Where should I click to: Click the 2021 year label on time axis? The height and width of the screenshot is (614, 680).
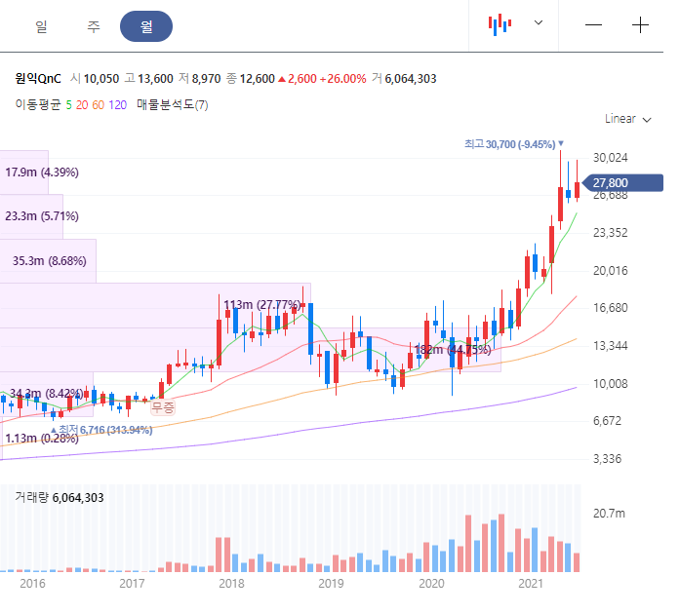point(531,583)
